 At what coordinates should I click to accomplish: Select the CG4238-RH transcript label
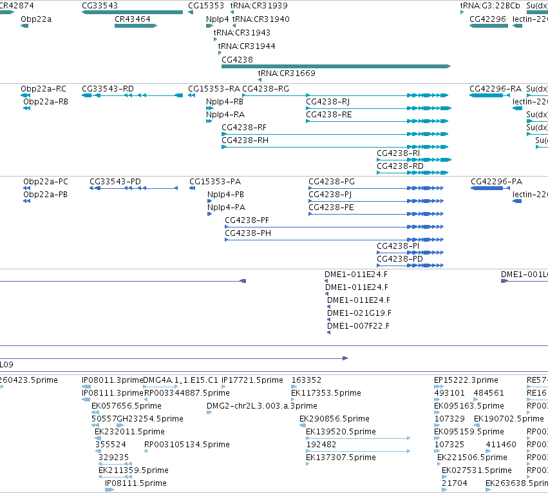tap(245, 140)
